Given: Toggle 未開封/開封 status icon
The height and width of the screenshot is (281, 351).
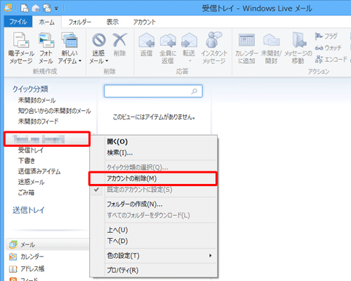Looking at the screenshot, I should 271,40.
